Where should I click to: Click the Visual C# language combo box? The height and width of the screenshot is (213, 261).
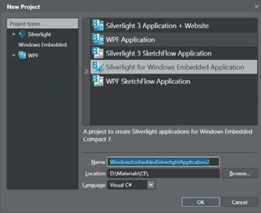click(131, 185)
